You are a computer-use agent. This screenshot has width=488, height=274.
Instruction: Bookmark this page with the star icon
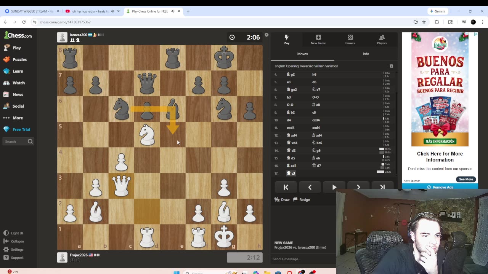click(424, 22)
